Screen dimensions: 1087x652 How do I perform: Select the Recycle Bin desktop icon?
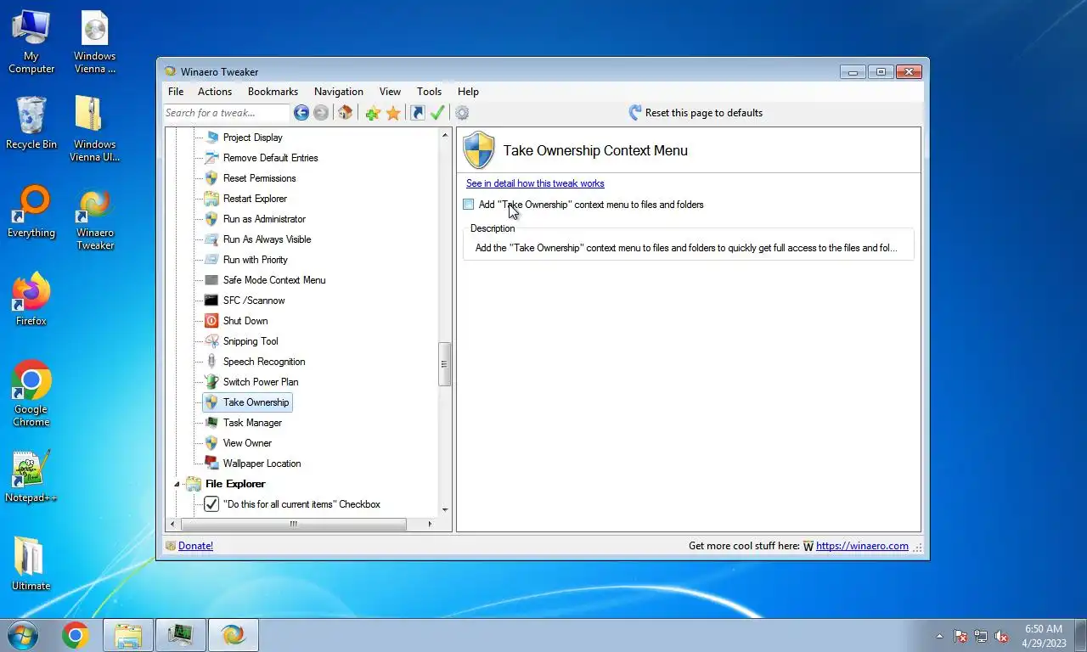[31, 123]
